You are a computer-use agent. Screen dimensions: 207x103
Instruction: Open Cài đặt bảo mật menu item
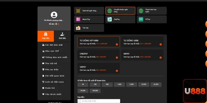click(x=54, y=45)
